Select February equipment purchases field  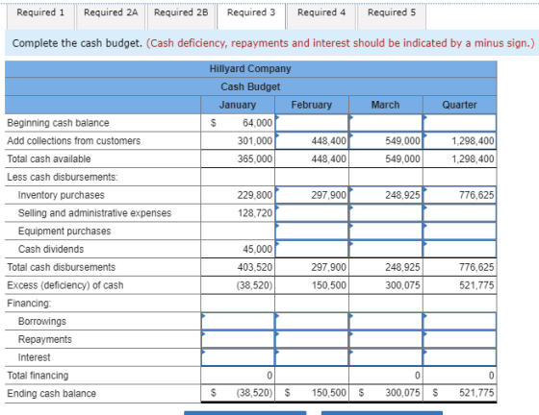pyautogui.click(x=312, y=232)
